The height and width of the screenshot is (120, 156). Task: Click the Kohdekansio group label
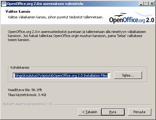click(x=20, y=67)
